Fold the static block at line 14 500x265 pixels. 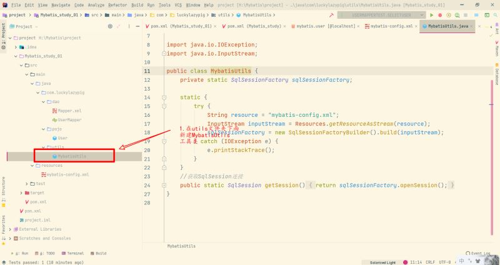click(164, 97)
